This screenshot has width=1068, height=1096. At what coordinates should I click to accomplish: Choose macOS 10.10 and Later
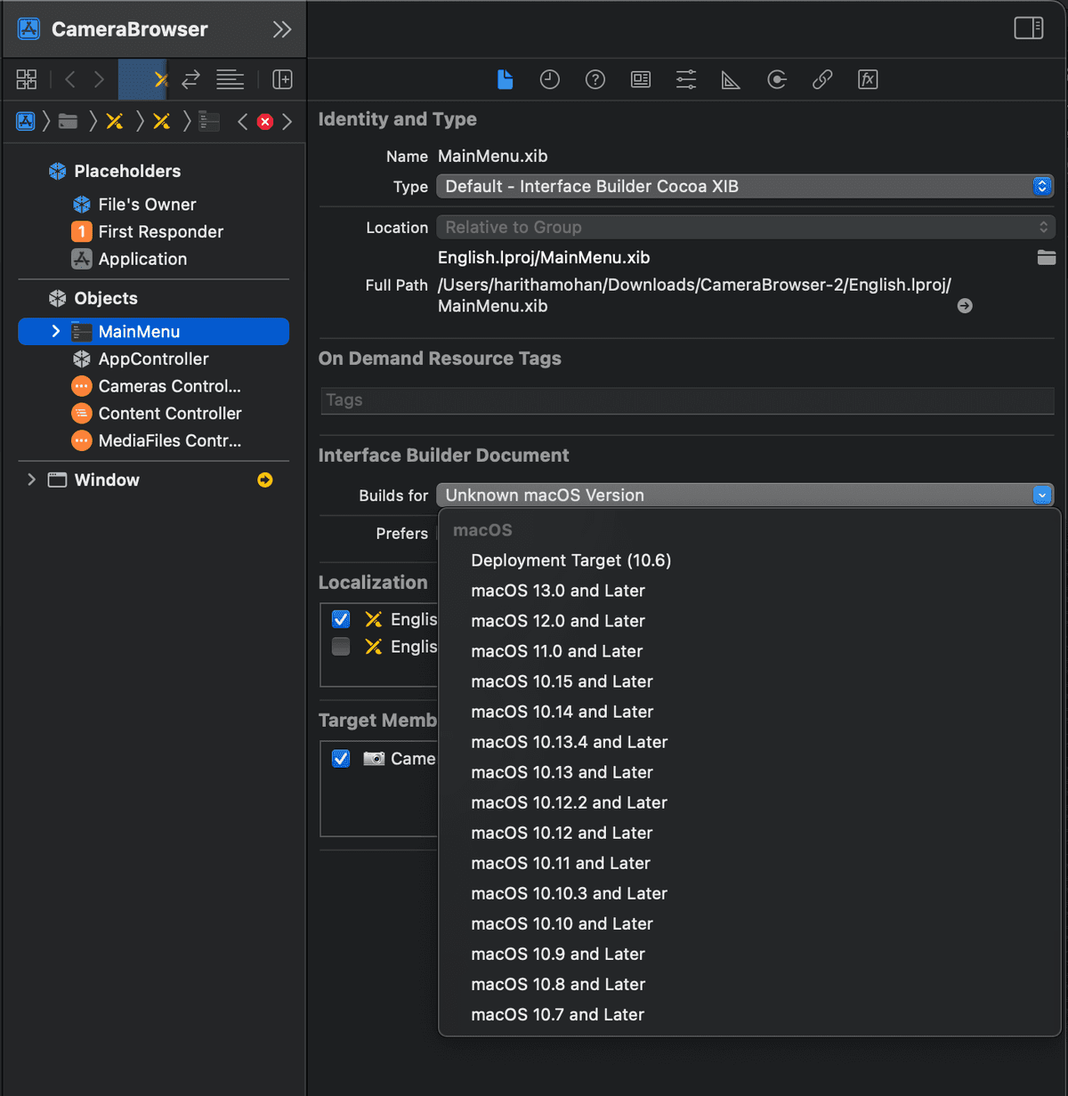tap(749, 923)
